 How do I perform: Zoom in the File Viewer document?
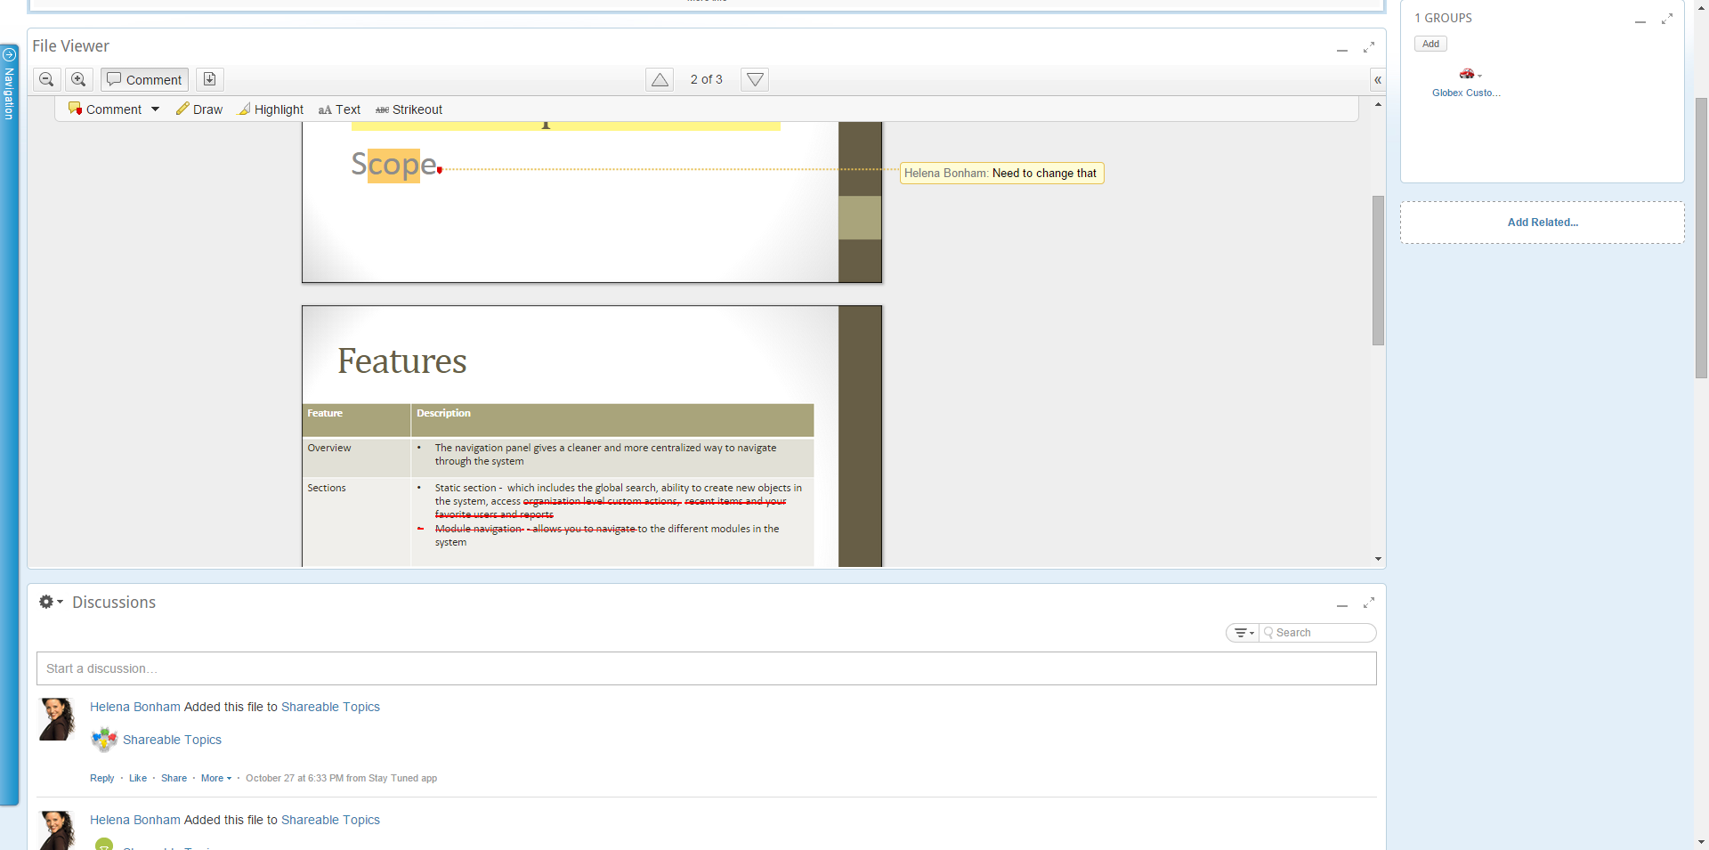click(x=79, y=79)
